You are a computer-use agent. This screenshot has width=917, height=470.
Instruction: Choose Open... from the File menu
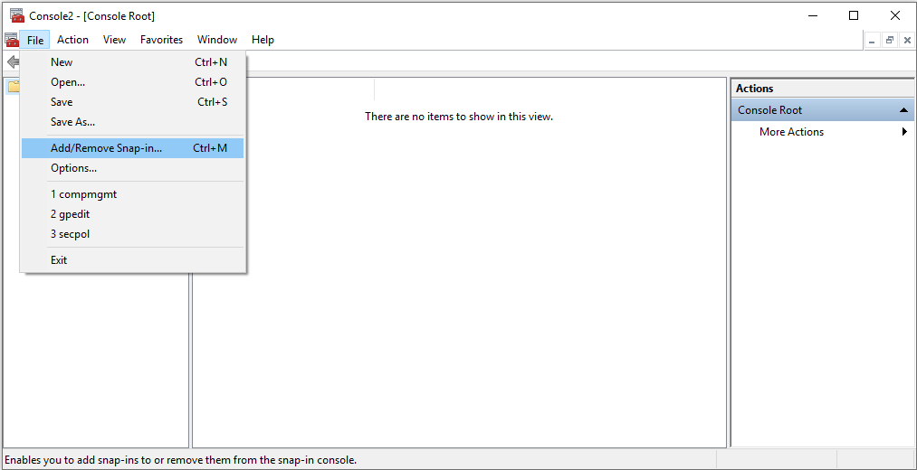133,82
